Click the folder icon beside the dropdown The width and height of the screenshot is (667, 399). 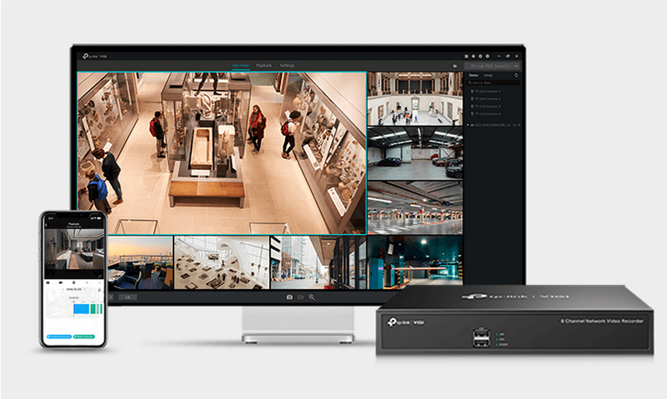[x=454, y=66]
